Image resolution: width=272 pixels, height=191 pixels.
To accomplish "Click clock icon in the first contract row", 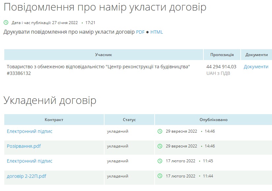I will pos(160,131).
